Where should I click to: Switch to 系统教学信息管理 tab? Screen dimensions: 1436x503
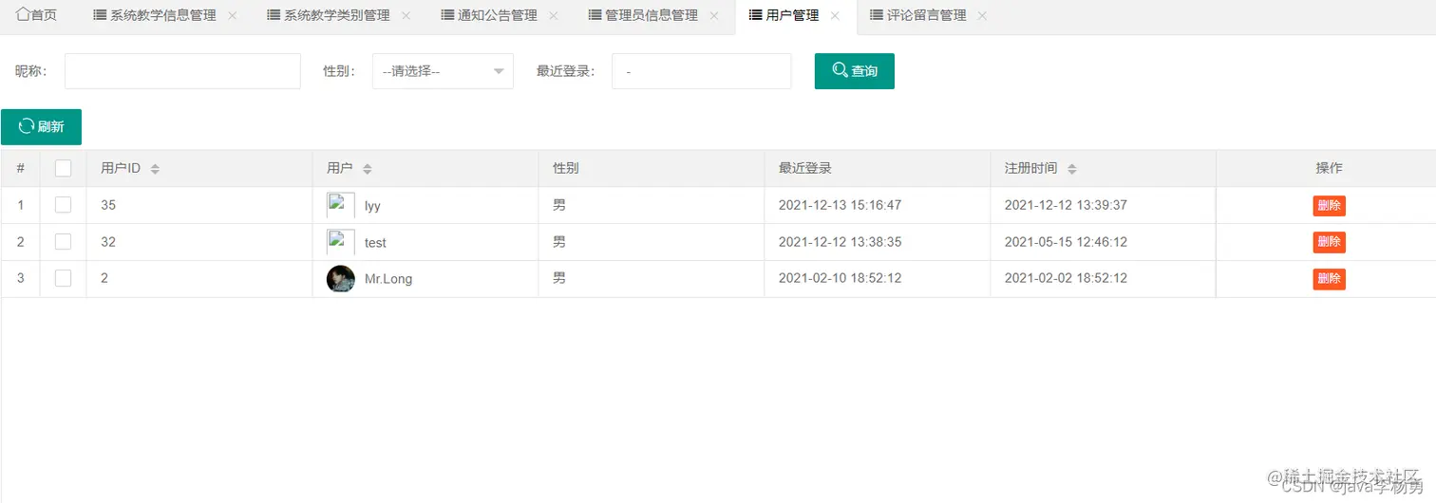coord(156,15)
